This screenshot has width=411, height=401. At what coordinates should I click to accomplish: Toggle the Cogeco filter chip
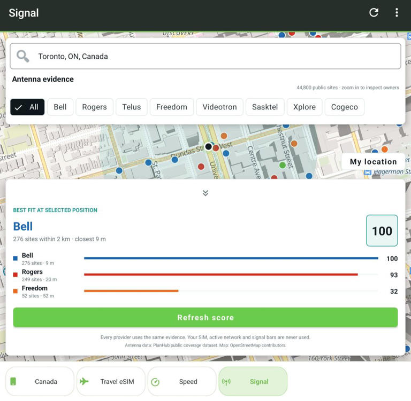click(x=345, y=107)
